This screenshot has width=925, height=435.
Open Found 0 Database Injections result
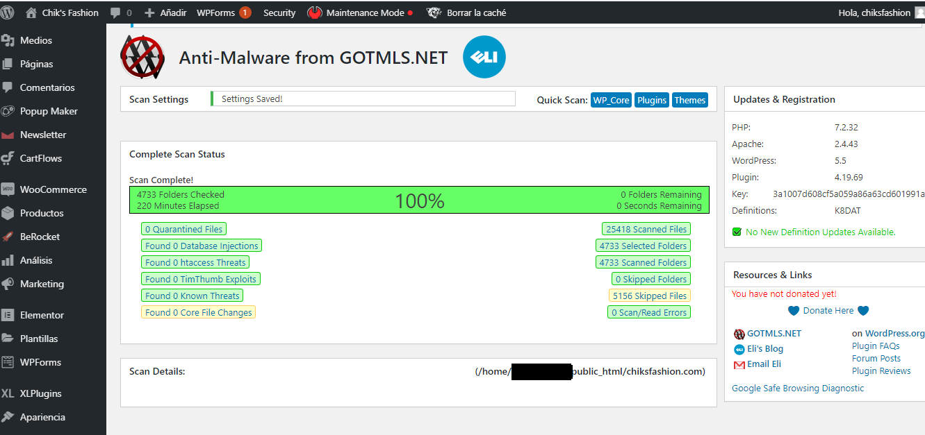(x=202, y=246)
